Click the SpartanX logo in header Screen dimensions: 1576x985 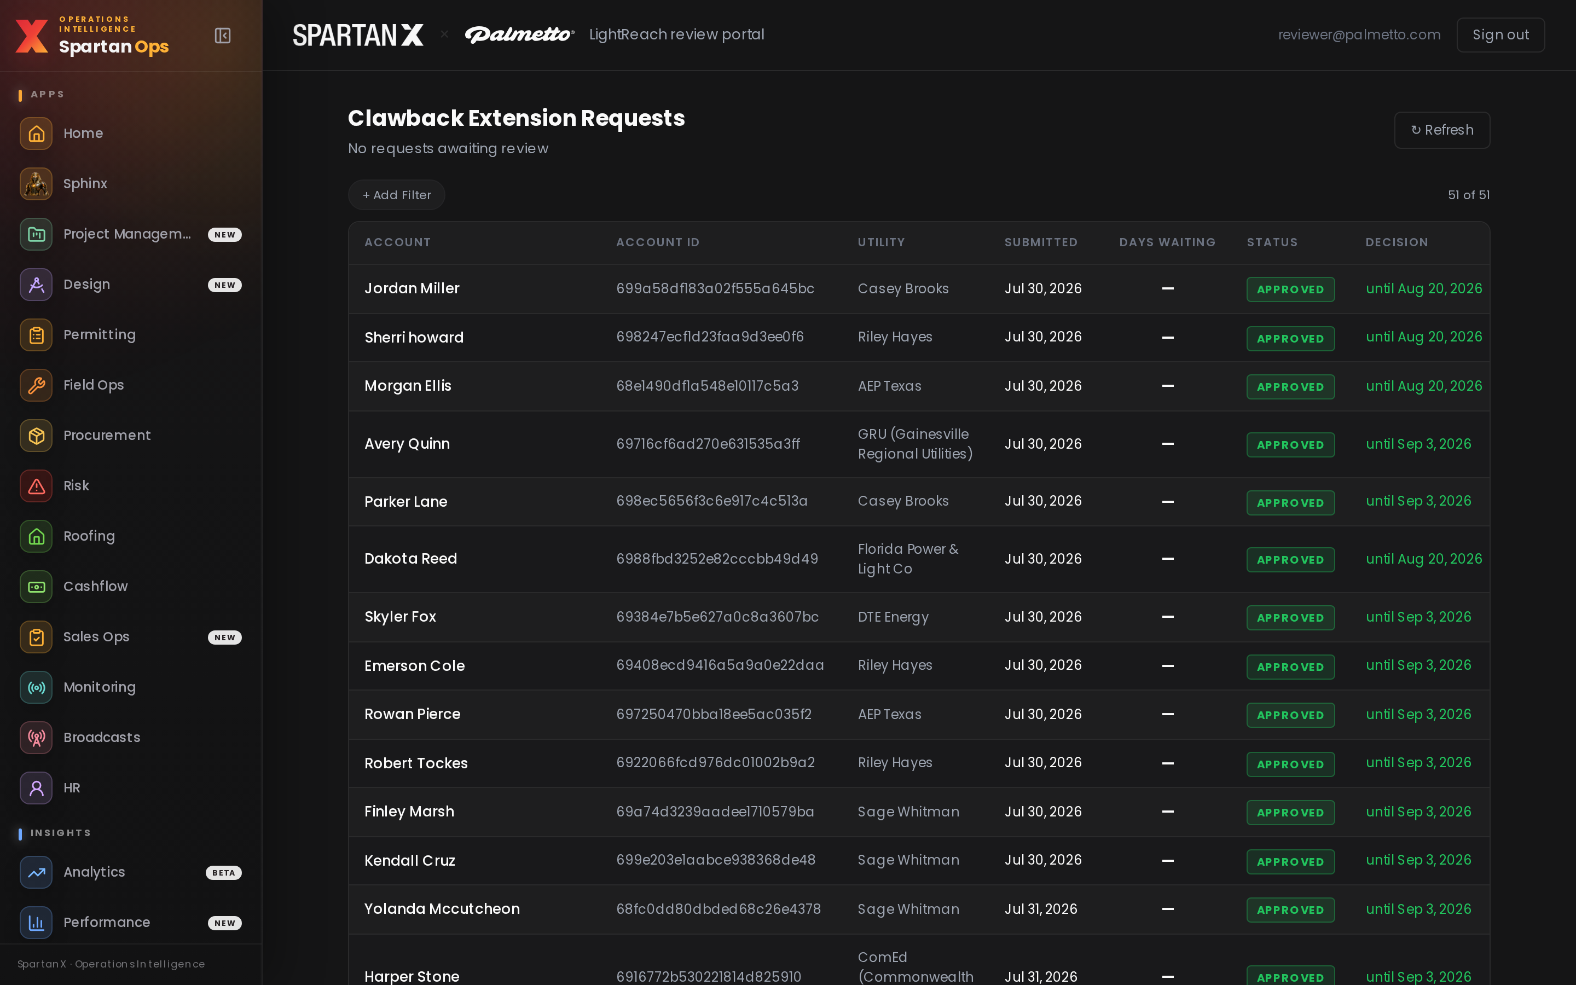(357, 35)
